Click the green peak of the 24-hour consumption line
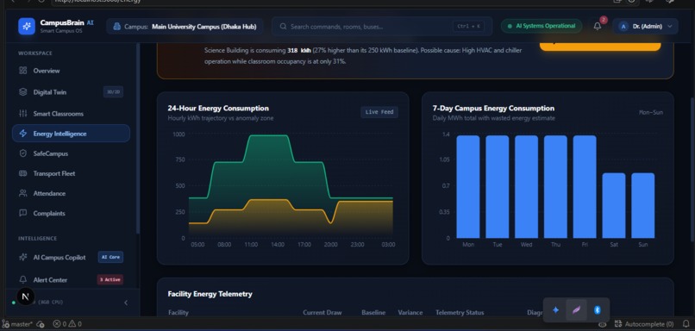Image resolution: width=695 pixels, height=331 pixels. 269,135
